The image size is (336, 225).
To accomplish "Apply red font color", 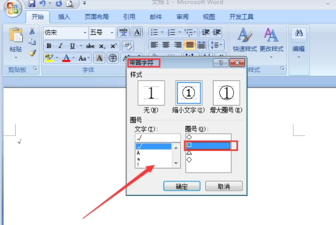I will click(x=66, y=58).
